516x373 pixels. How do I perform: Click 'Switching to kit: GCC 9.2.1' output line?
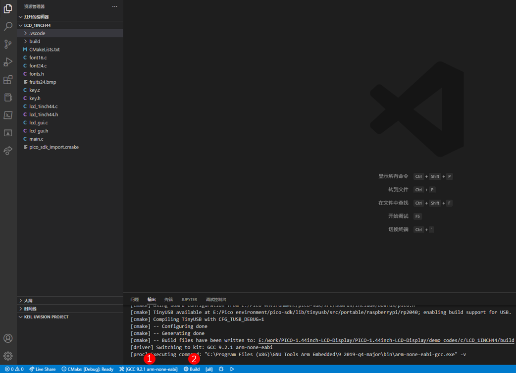click(202, 347)
